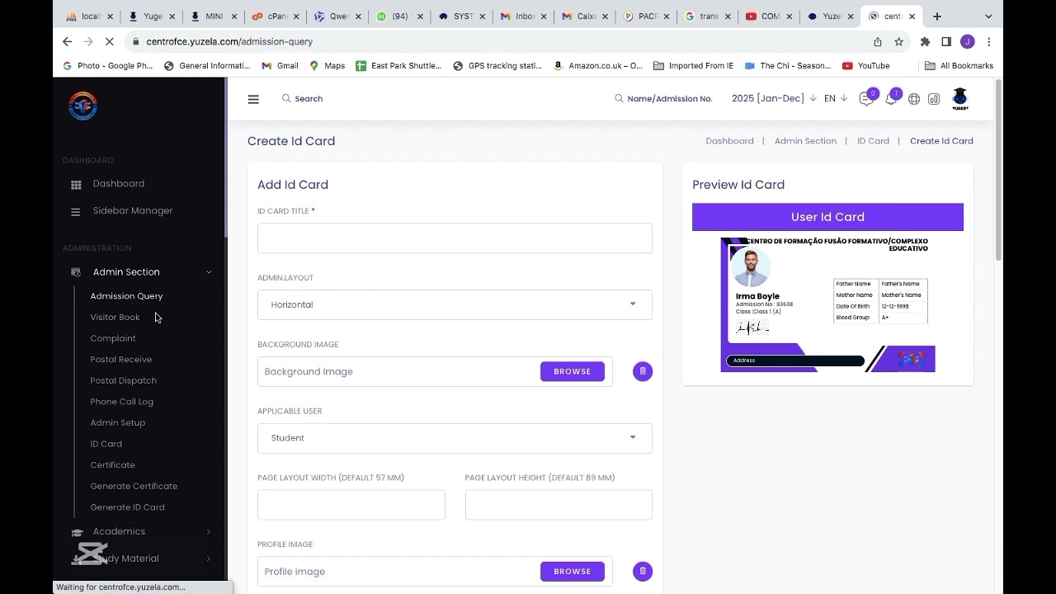Collapse the Admin Section menu
Image resolution: width=1056 pixels, height=594 pixels.
click(209, 272)
